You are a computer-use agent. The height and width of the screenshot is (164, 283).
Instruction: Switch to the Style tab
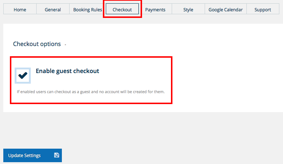pyautogui.click(x=188, y=9)
